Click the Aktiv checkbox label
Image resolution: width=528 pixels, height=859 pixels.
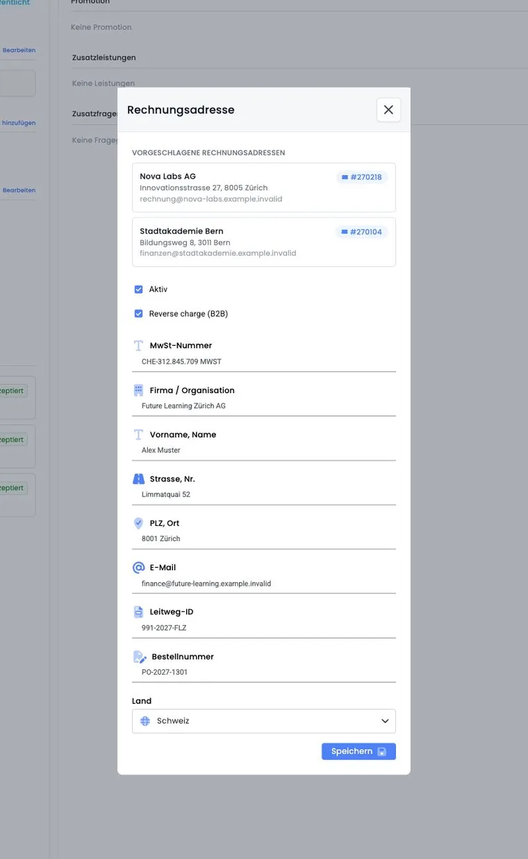[x=158, y=289]
